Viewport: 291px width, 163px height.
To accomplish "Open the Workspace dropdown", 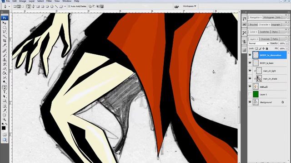I will 189,6.
